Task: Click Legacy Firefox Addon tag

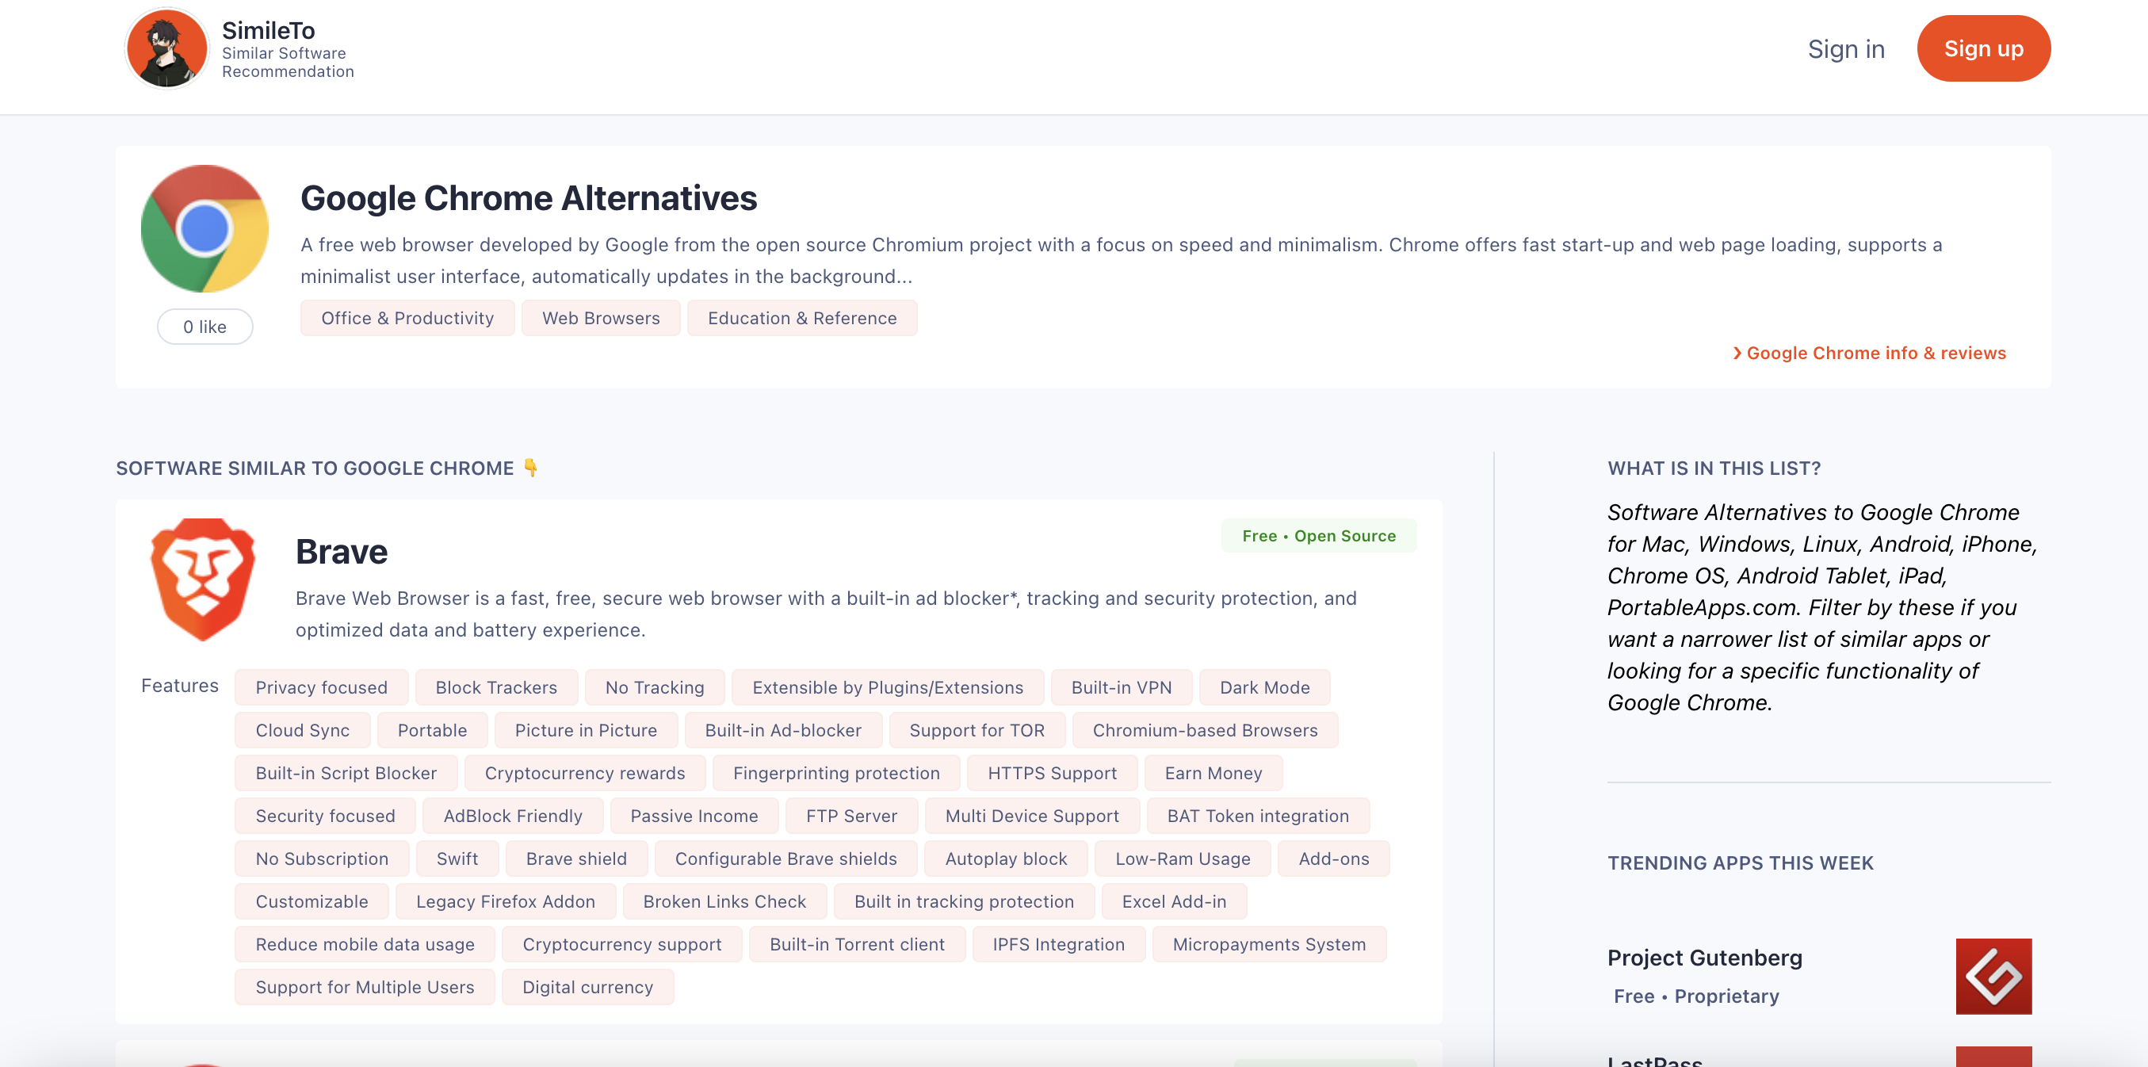Action: pyautogui.click(x=506, y=902)
